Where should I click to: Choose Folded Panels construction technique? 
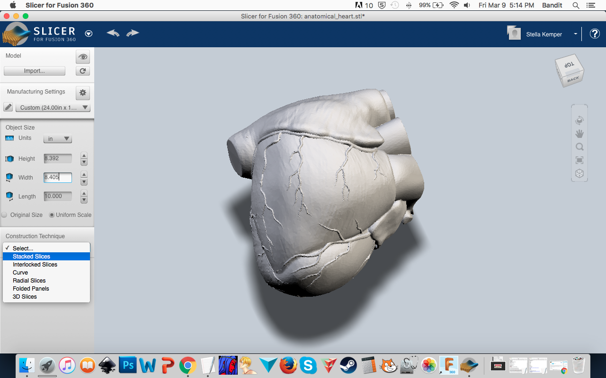tap(46, 289)
